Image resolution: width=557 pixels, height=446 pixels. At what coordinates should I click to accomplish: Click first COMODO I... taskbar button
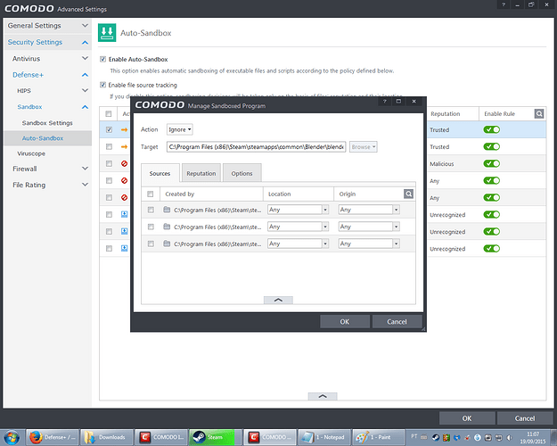161,437
